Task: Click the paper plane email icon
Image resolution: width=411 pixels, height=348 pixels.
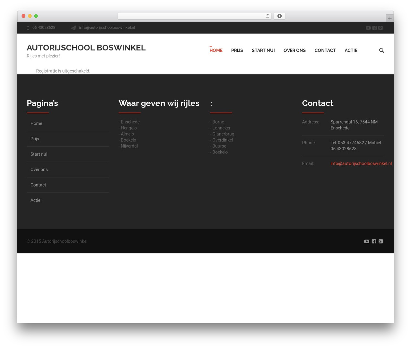Action: tap(74, 28)
